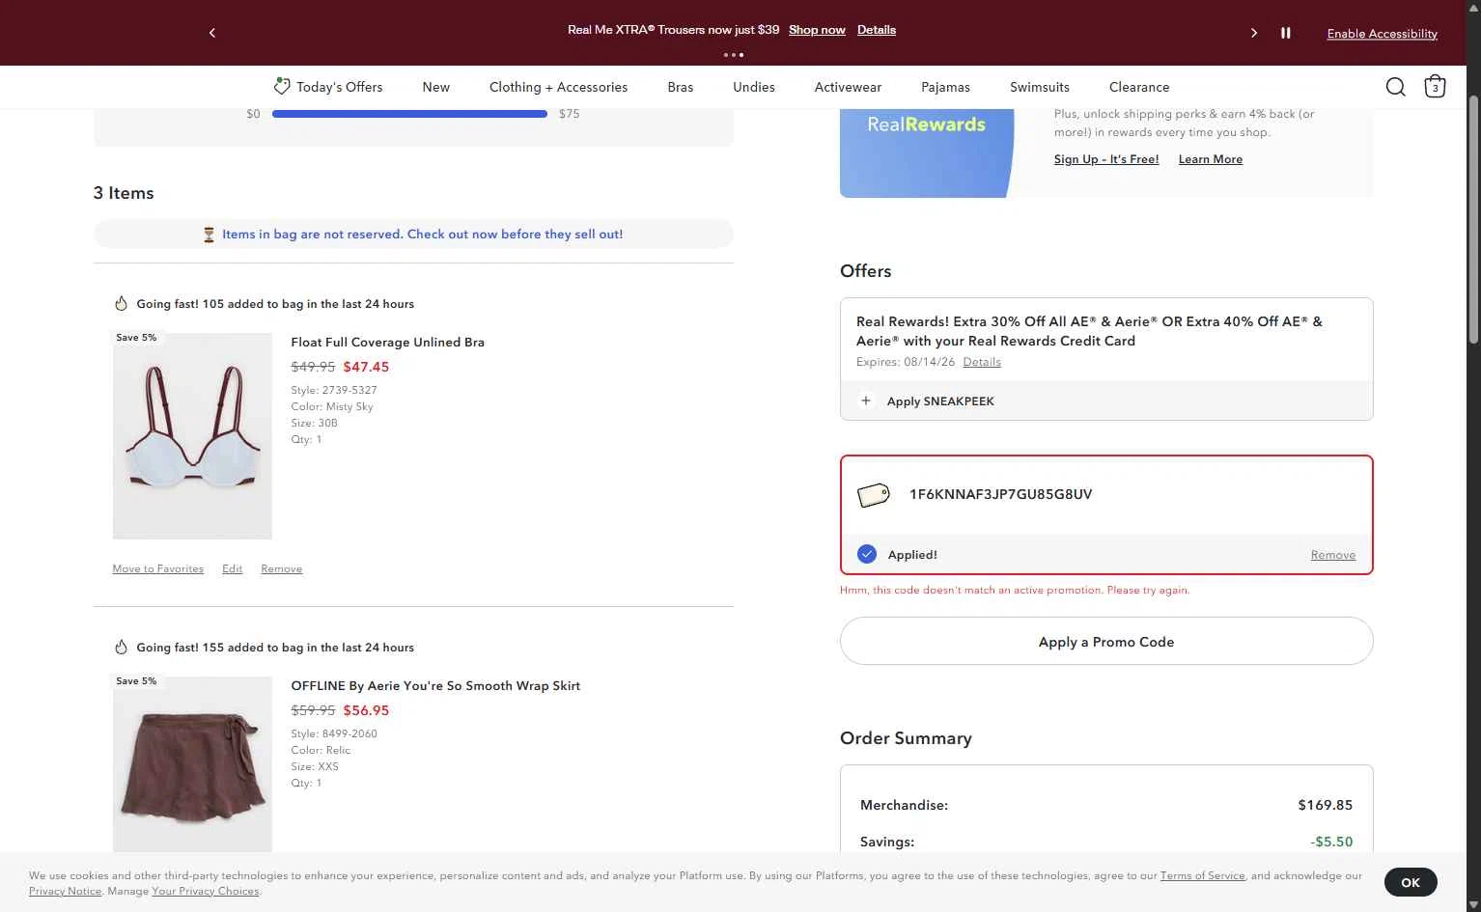Click the flame icon for 105 added
The height and width of the screenshot is (912, 1481).
click(x=121, y=304)
